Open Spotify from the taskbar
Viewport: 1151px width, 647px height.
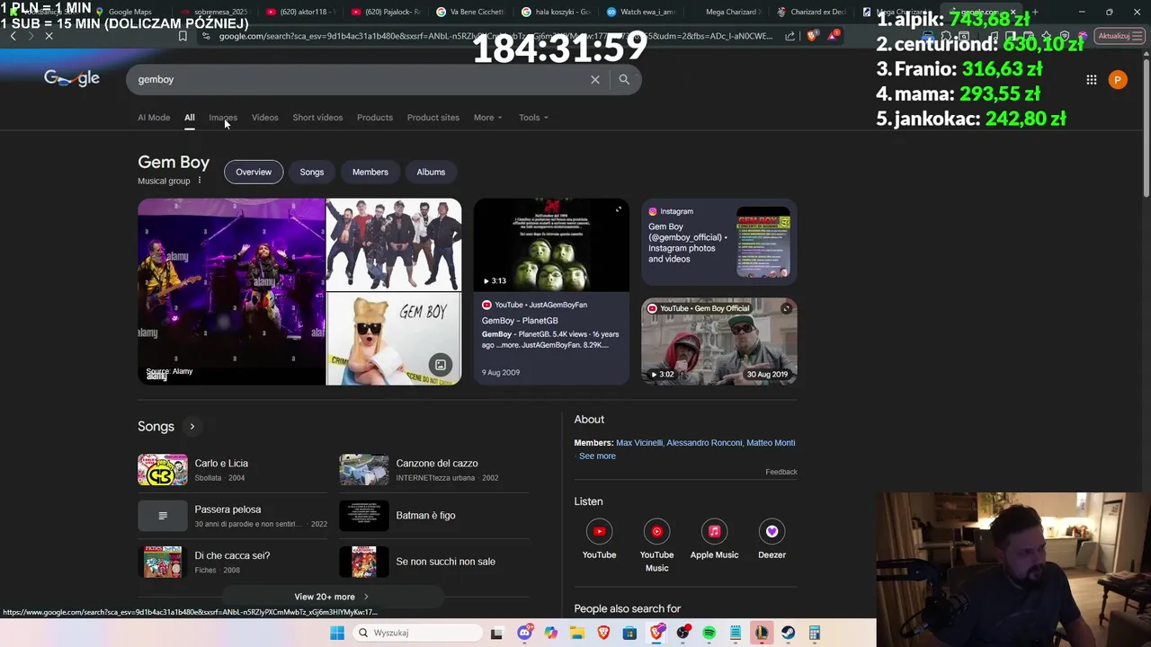(x=709, y=633)
